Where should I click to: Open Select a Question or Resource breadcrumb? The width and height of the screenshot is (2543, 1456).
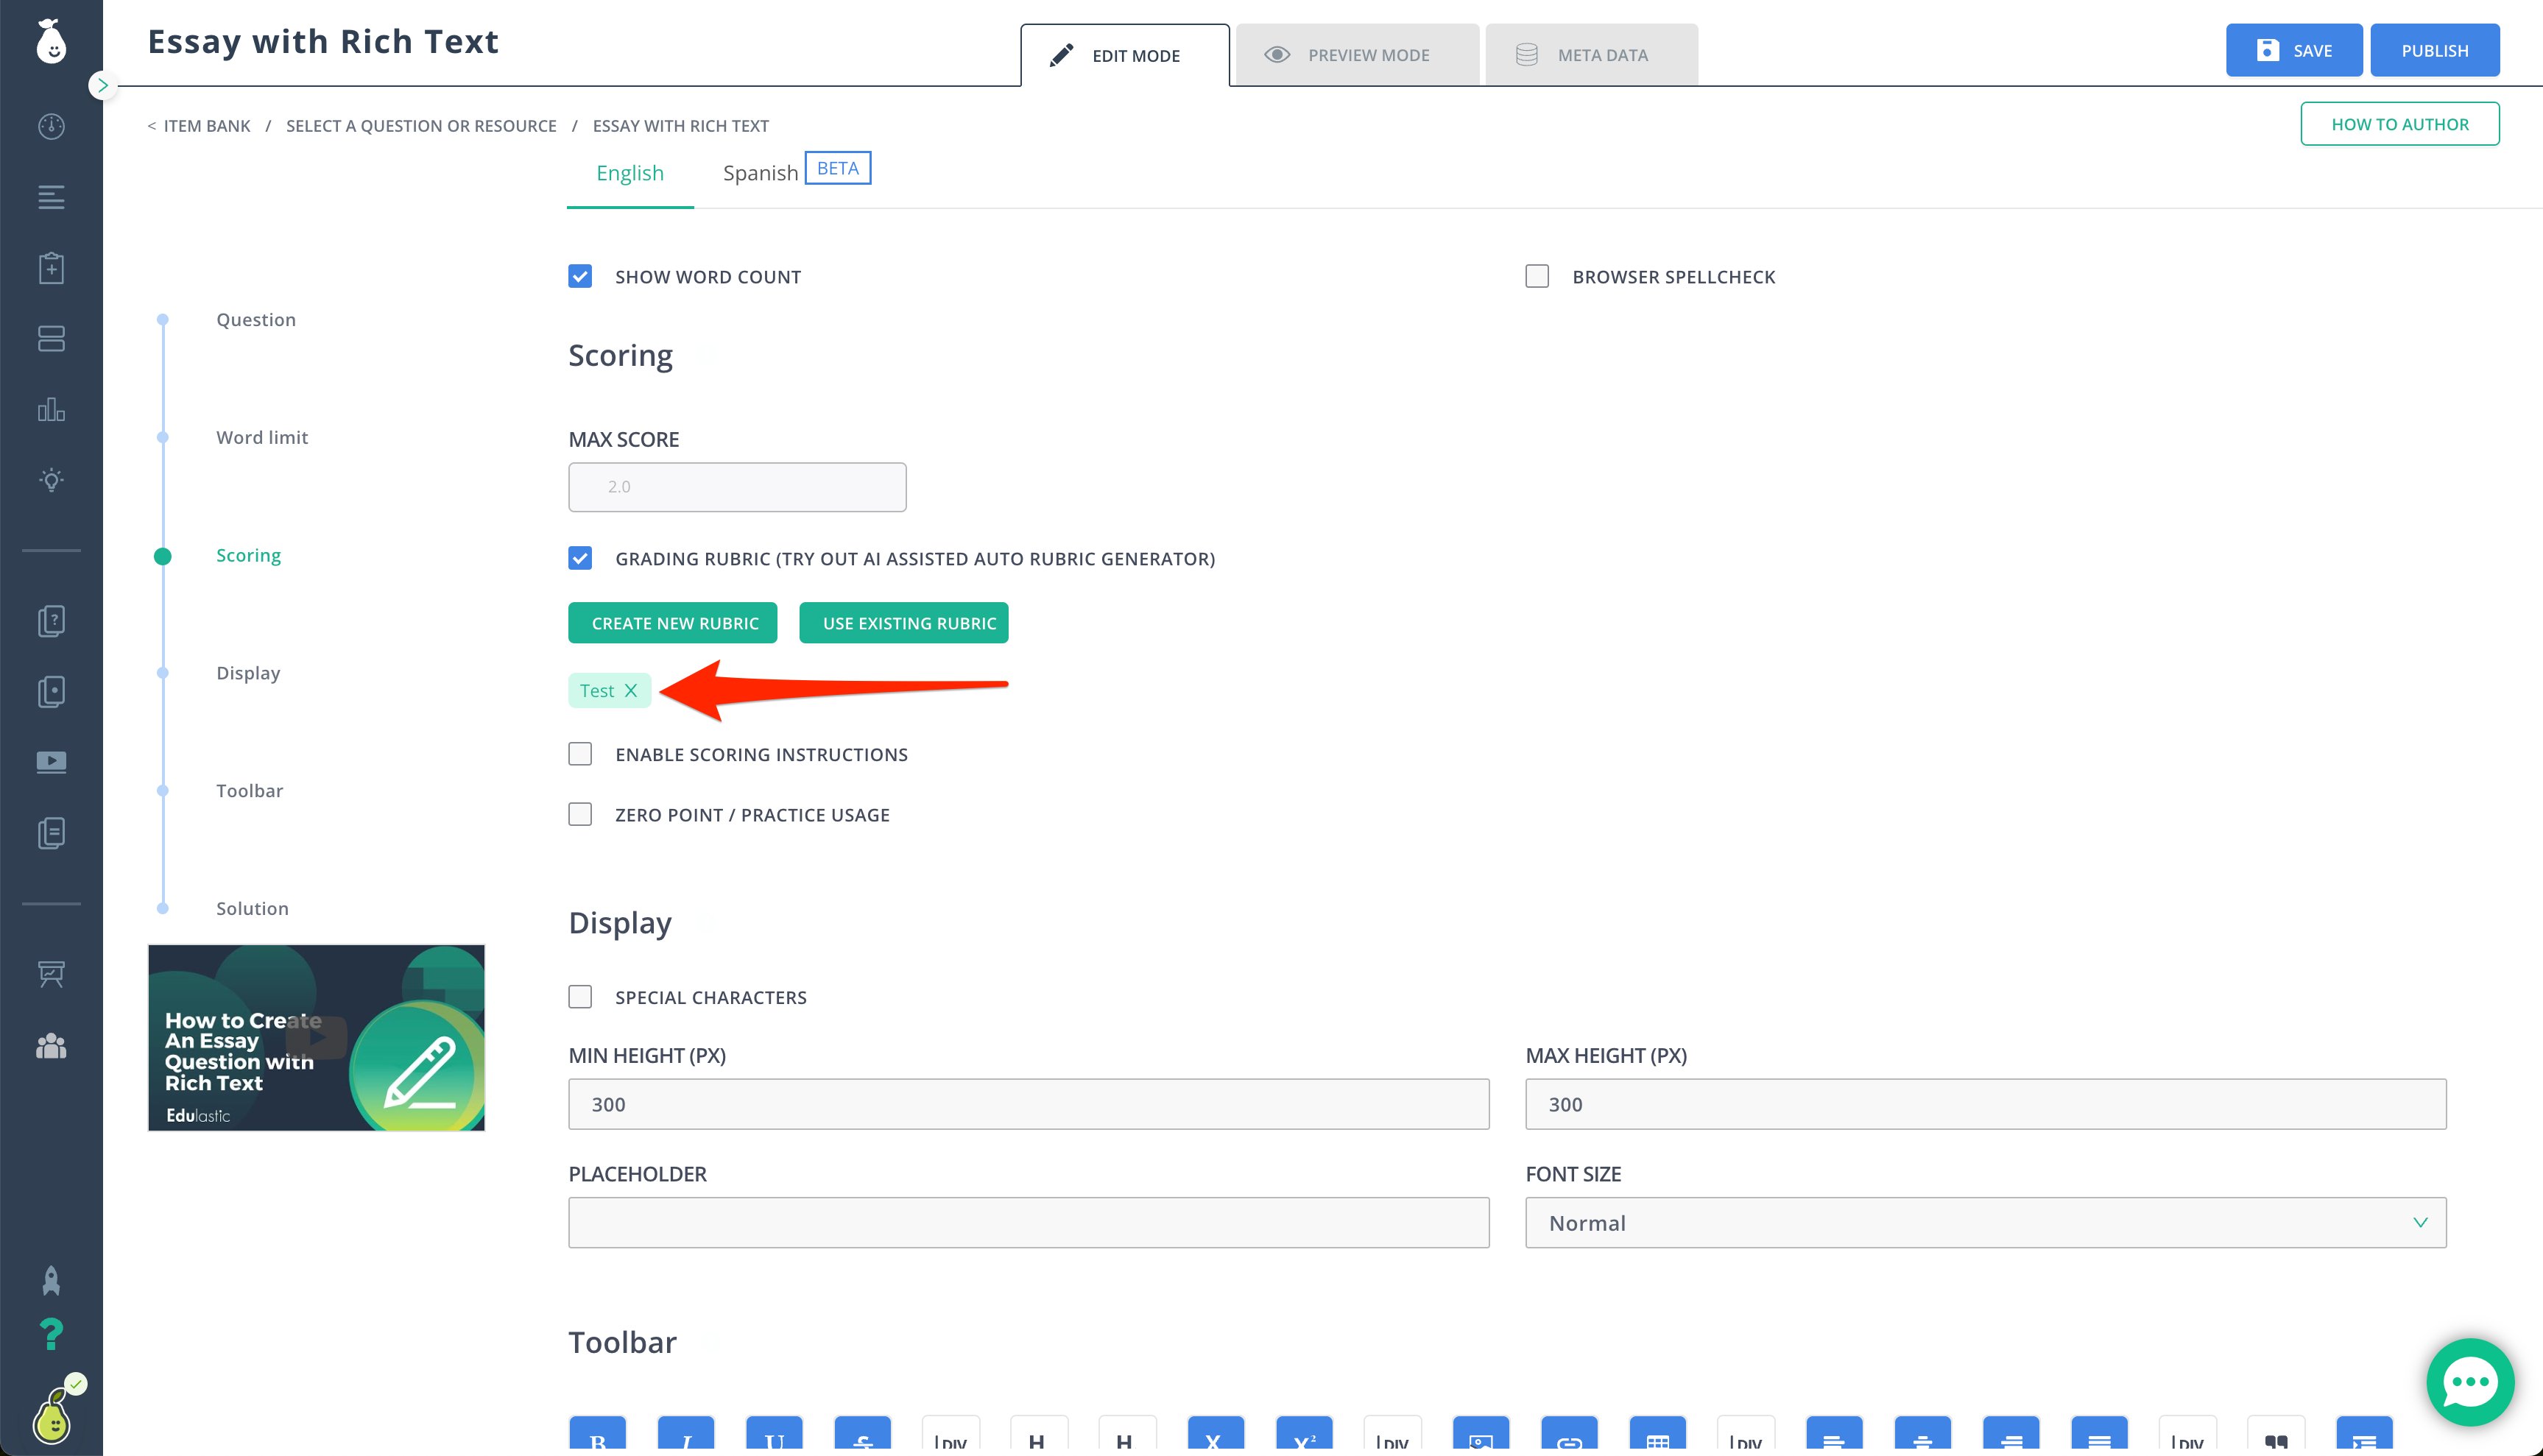[421, 126]
